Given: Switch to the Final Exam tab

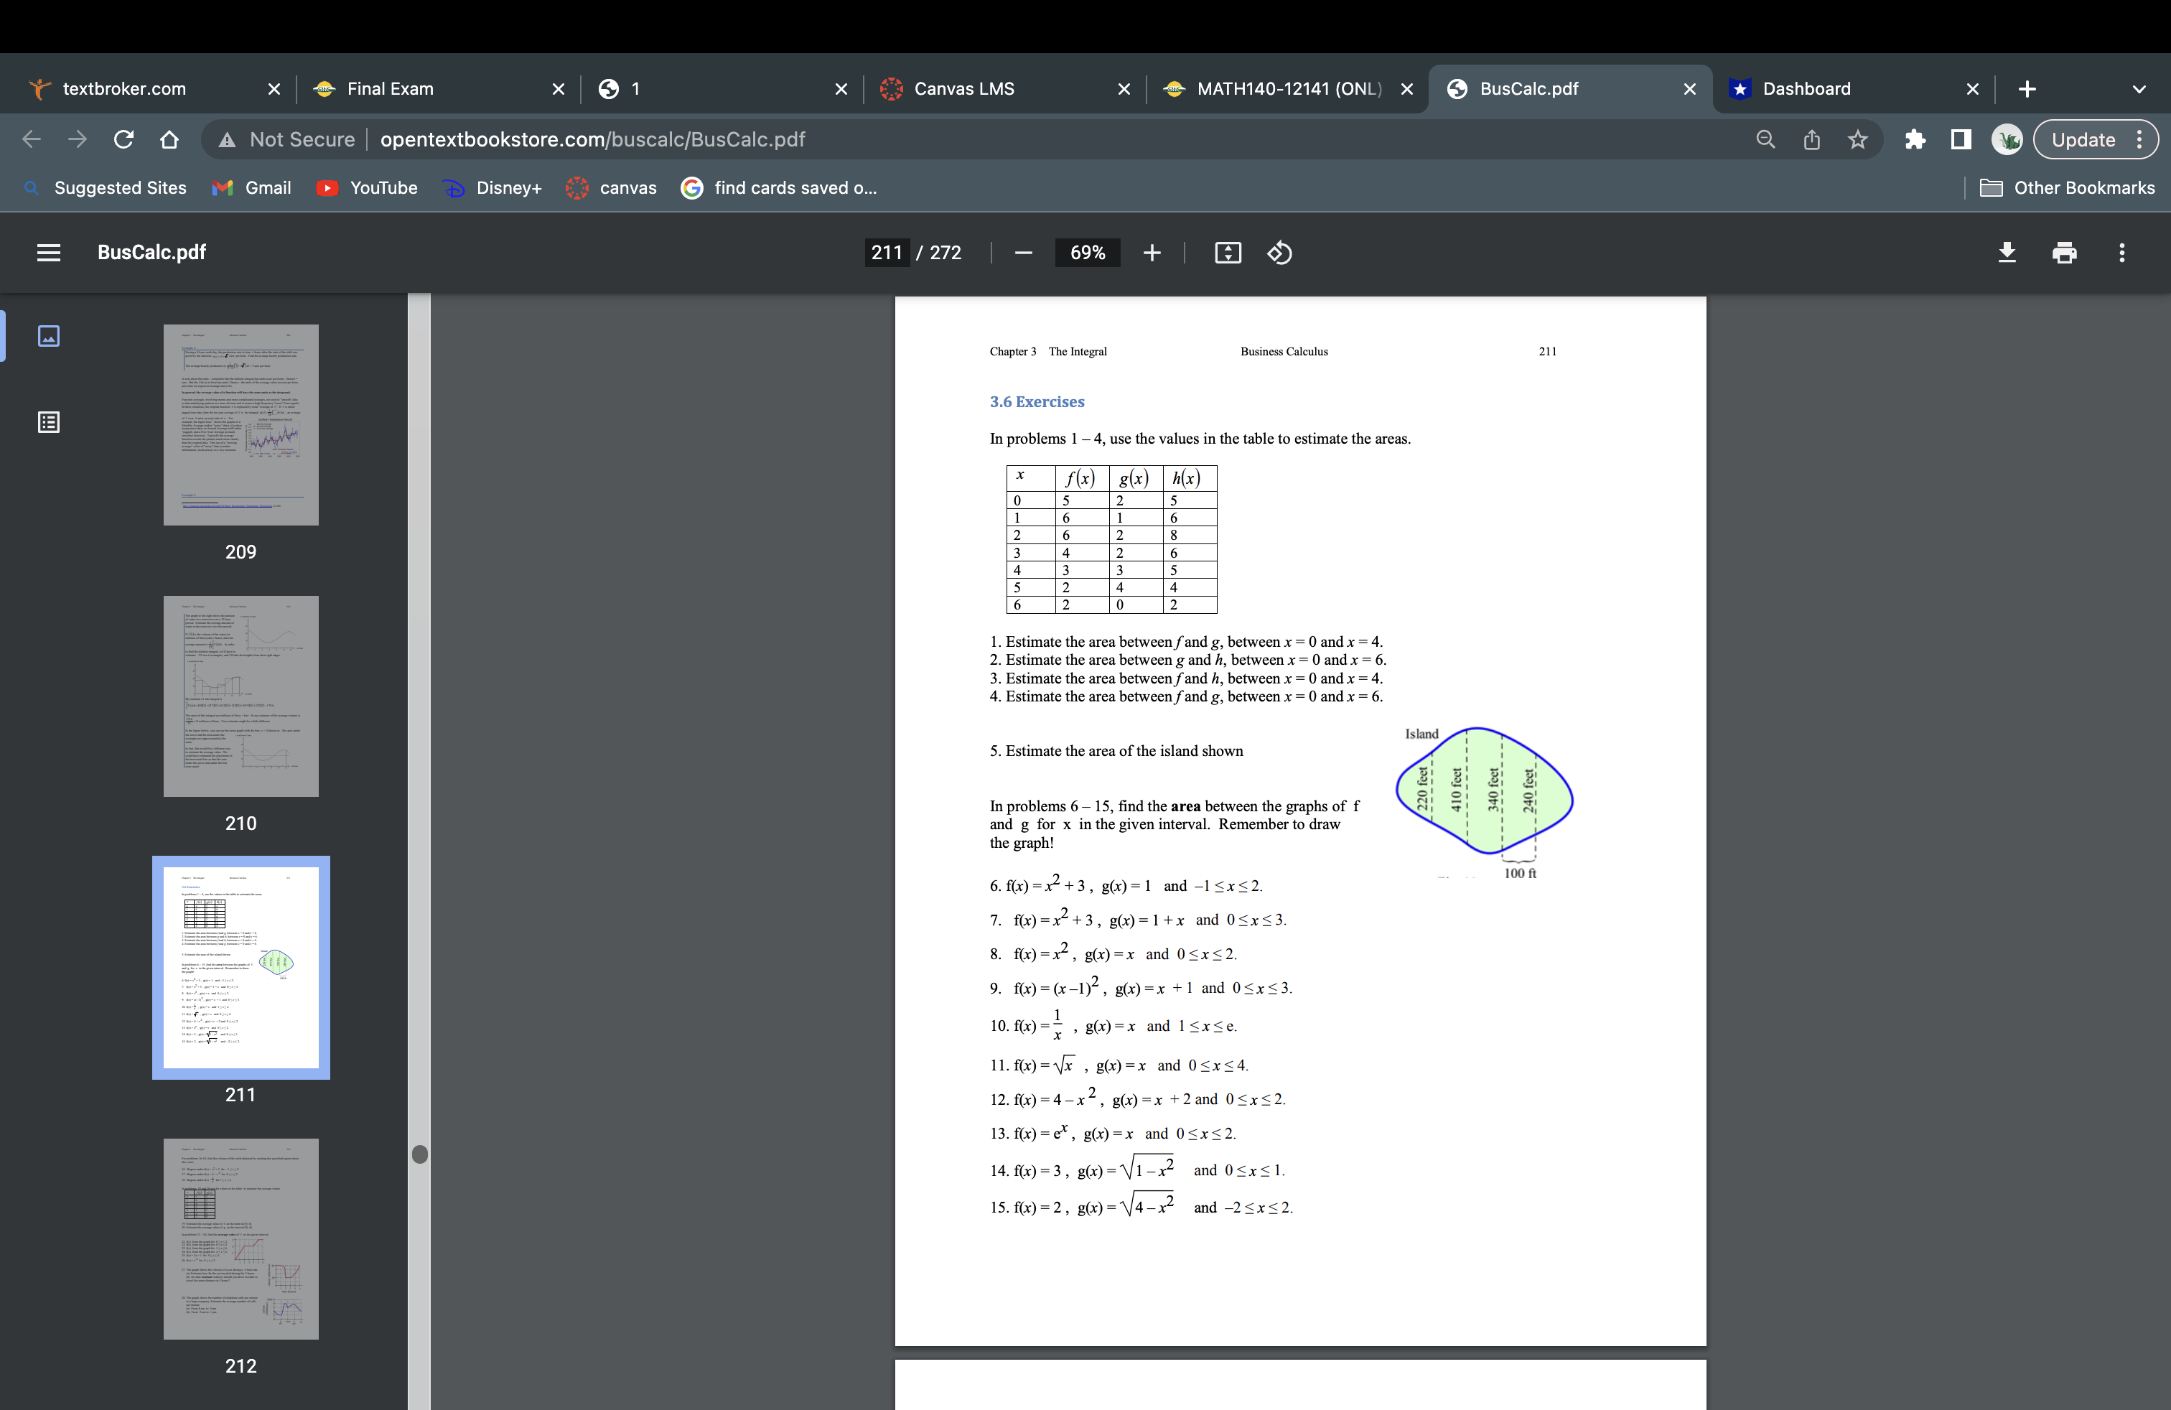Looking at the screenshot, I should pos(390,88).
